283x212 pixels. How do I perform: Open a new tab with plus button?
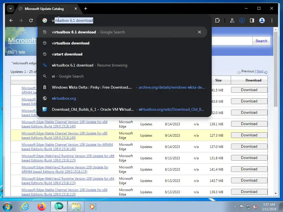[x=86, y=9]
